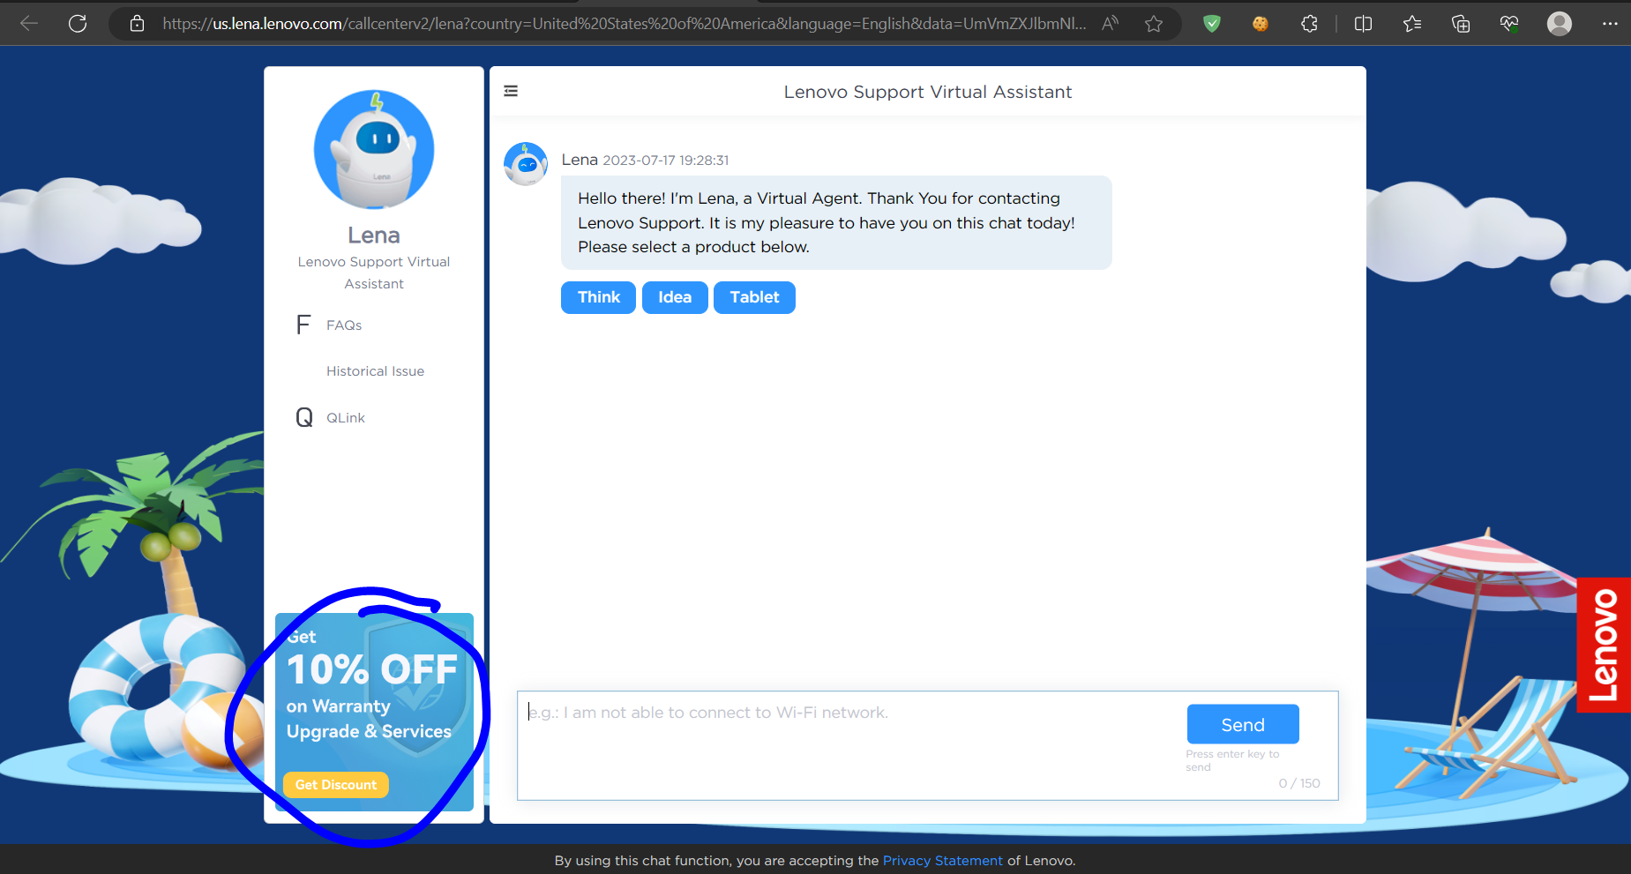Image resolution: width=1631 pixels, height=874 pixels.
Task: Open the hamburger menu in chat header
Action: coord(511,91)
